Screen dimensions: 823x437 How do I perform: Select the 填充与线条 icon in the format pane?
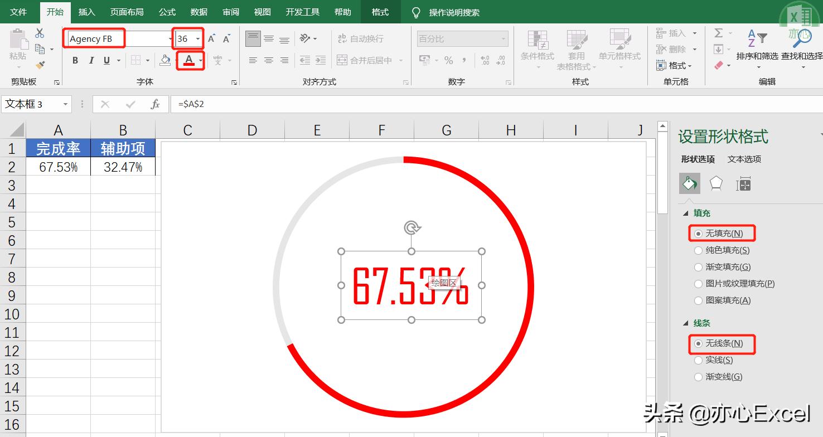coord(690,183)
